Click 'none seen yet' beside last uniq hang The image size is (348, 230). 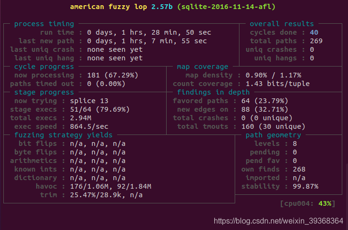tap(115, 58)
